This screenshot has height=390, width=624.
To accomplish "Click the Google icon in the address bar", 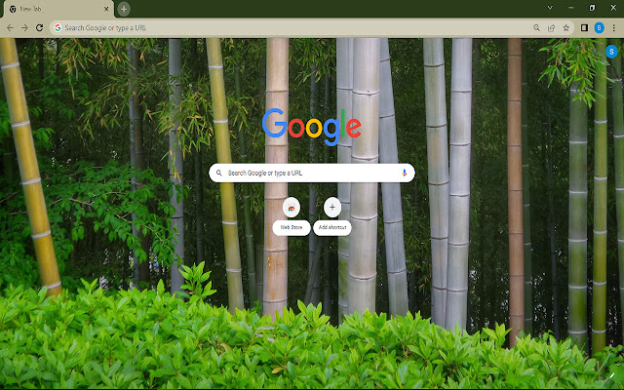I will 58,28.
